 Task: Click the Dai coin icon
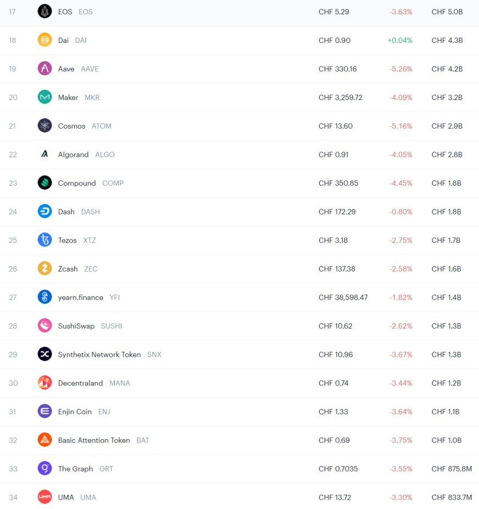(44, 40)
